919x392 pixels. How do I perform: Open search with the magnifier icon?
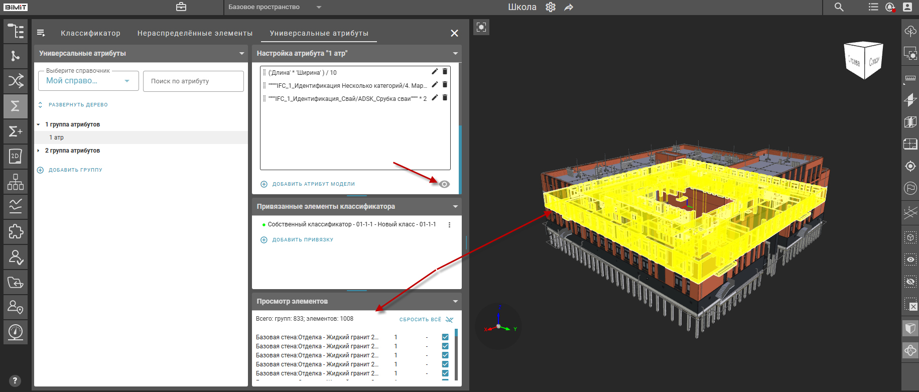coord(839,7)
